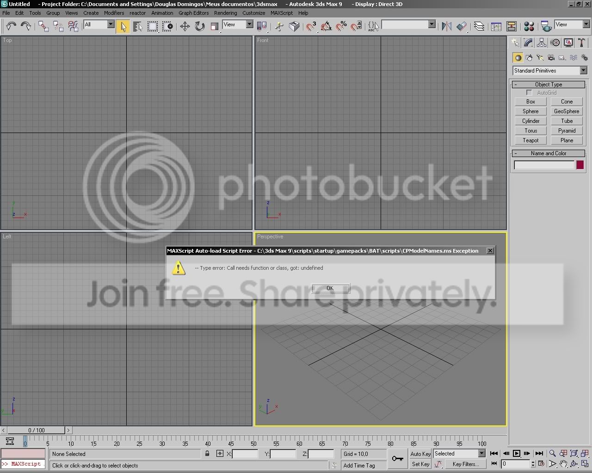
Task: Toggle Window/Crossing selection mode
Action: point(168,26)
